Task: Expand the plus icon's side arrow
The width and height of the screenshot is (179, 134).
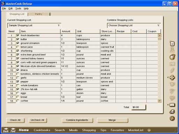Action: [168, 77]
